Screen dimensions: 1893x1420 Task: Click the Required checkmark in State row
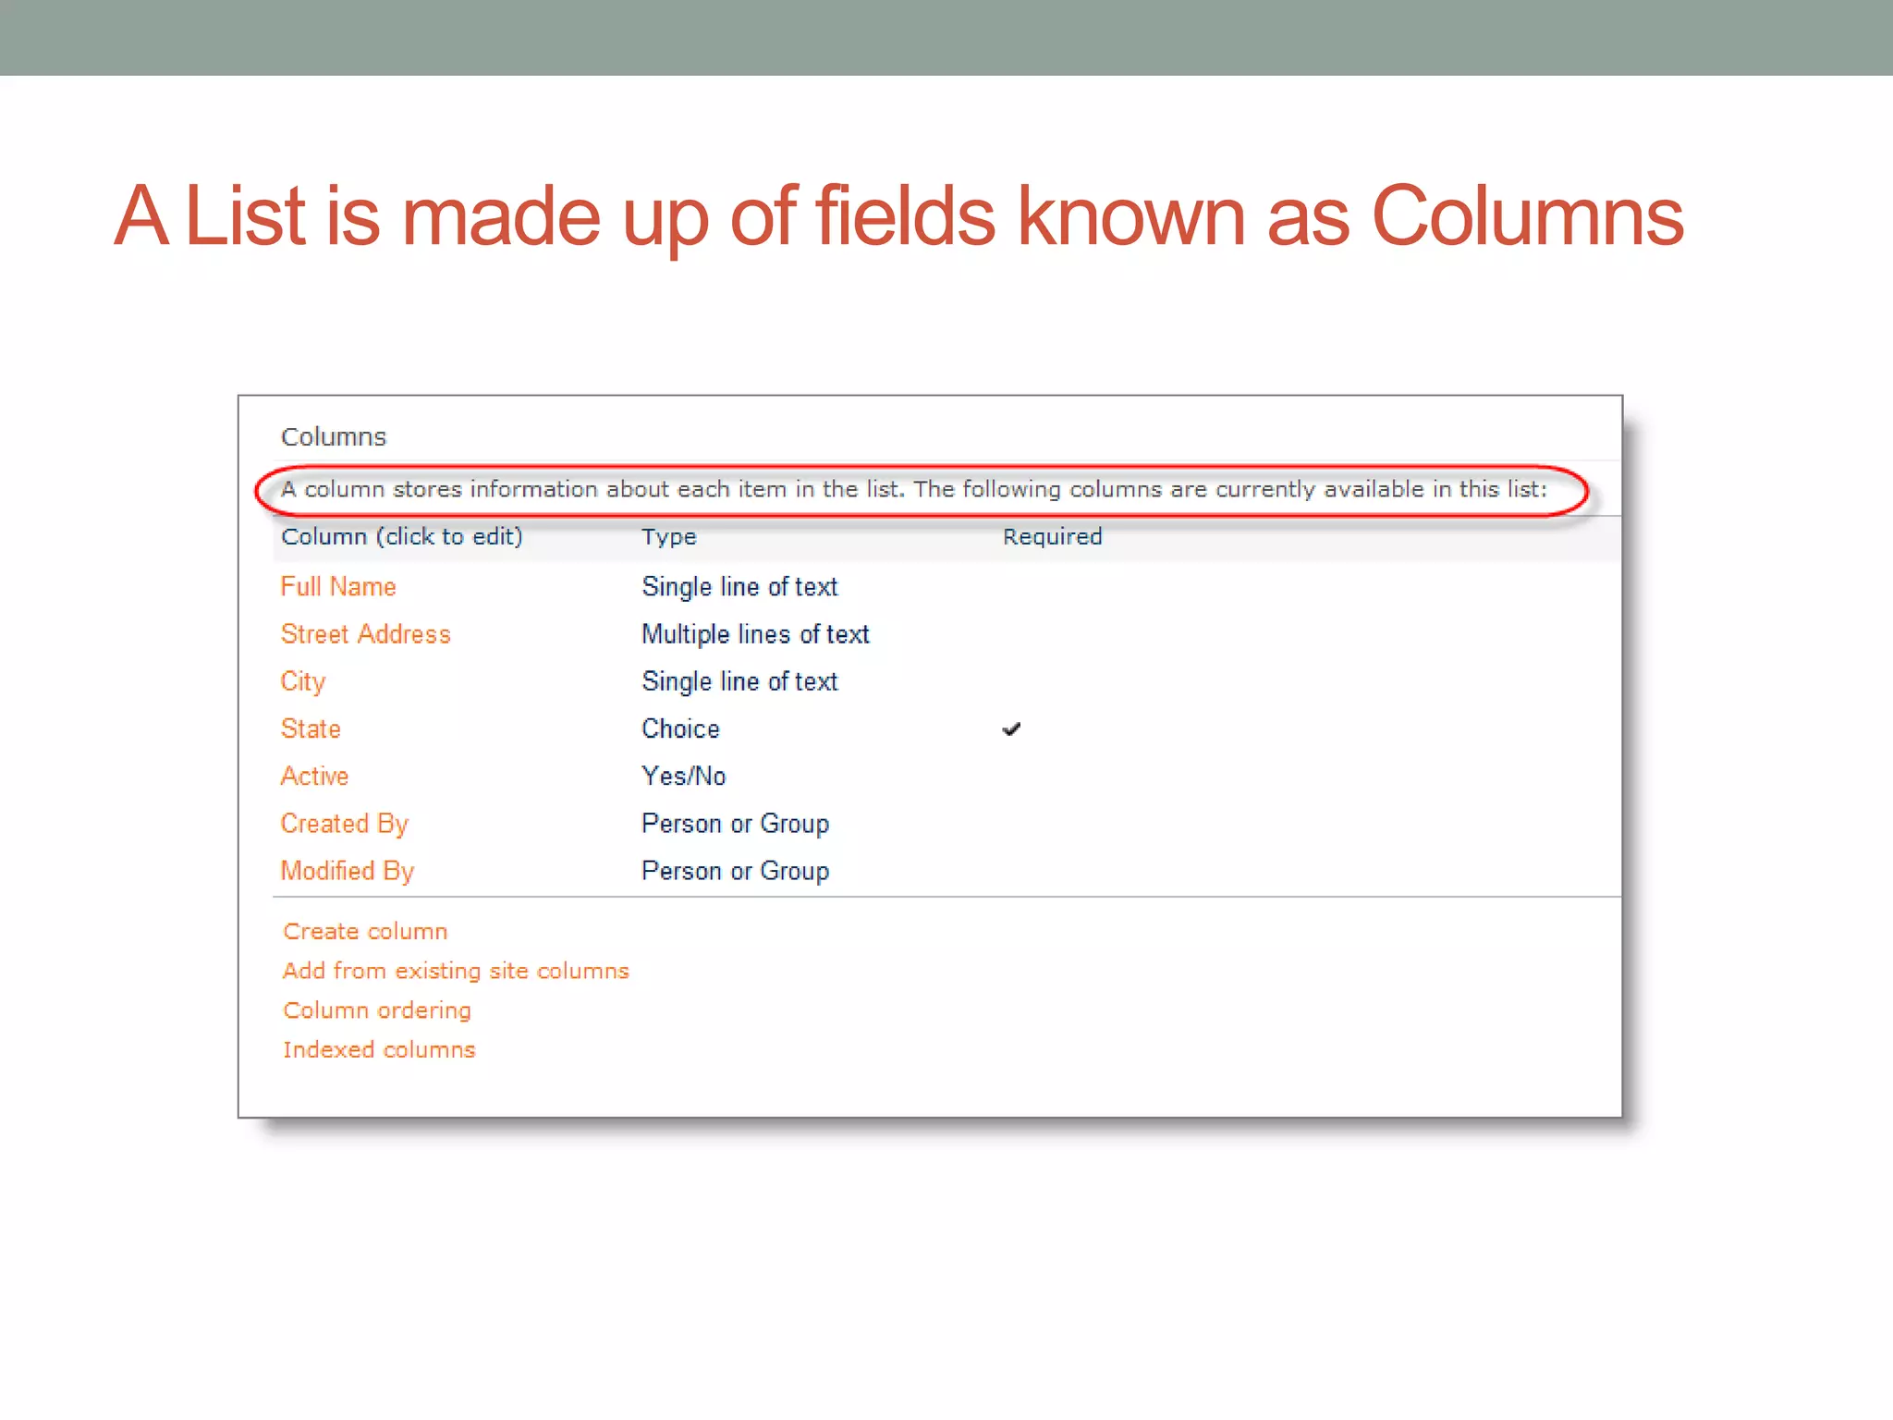tap(1011, 729)
